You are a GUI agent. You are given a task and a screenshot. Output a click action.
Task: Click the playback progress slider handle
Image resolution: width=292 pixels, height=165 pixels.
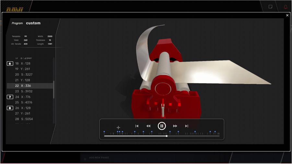click(167, 136)
